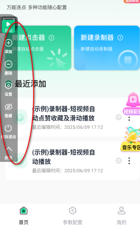Open the (示例)录制器-短视频自动播放 entry
Viewport: 140px width, 228px height.
(72, 161)
